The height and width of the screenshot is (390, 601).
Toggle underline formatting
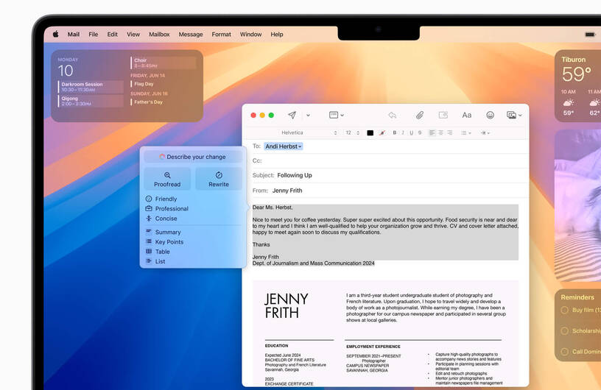click(411, 132)
